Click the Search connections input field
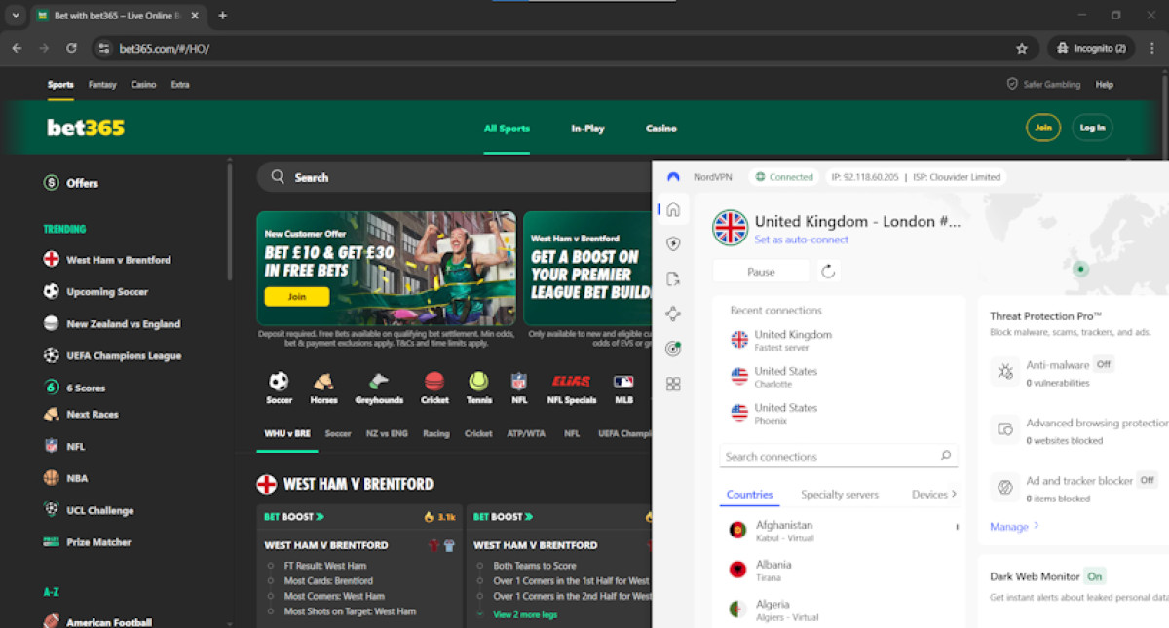Viewport: 1169px width, 628px height. tap(828, 456)
